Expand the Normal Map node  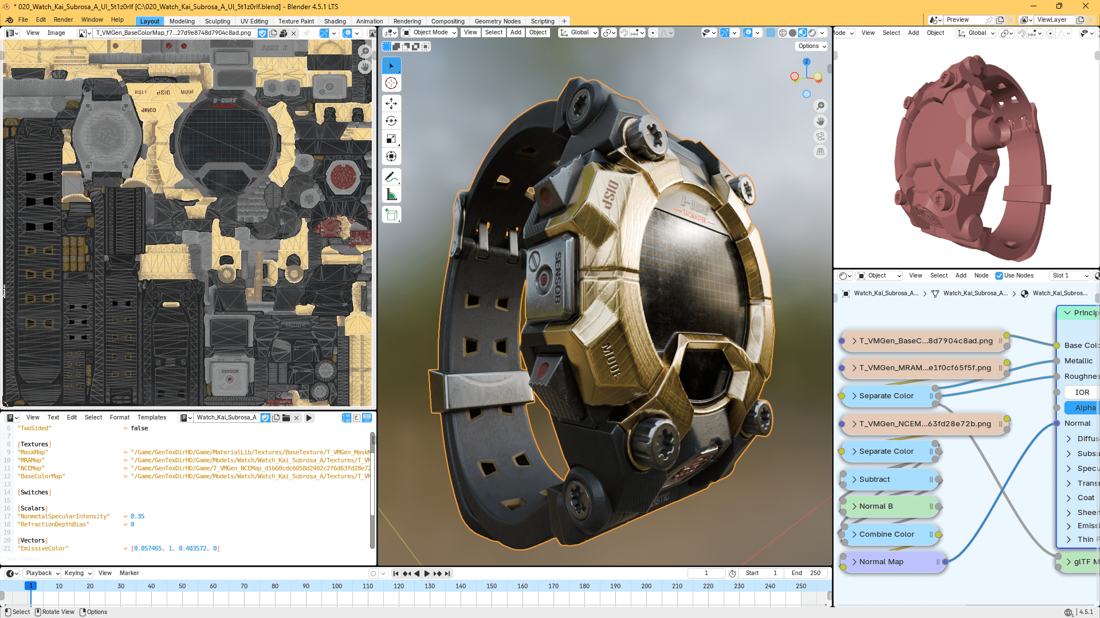[x=854, y=562]
